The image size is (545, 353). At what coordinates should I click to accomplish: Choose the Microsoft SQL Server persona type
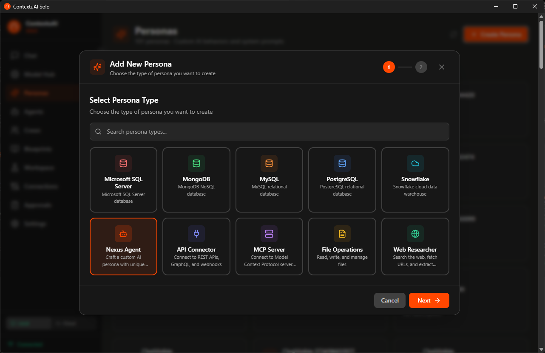pyautogui.click(x=123, y=180)
